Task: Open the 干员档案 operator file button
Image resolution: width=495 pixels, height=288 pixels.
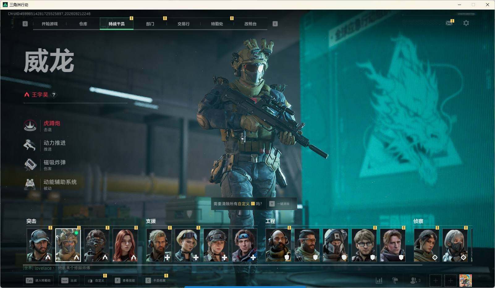Action: (156, 281)
